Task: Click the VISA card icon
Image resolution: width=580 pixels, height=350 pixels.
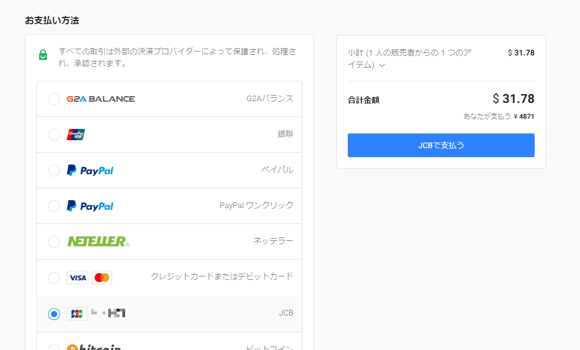Action: [x=78, y=278]
